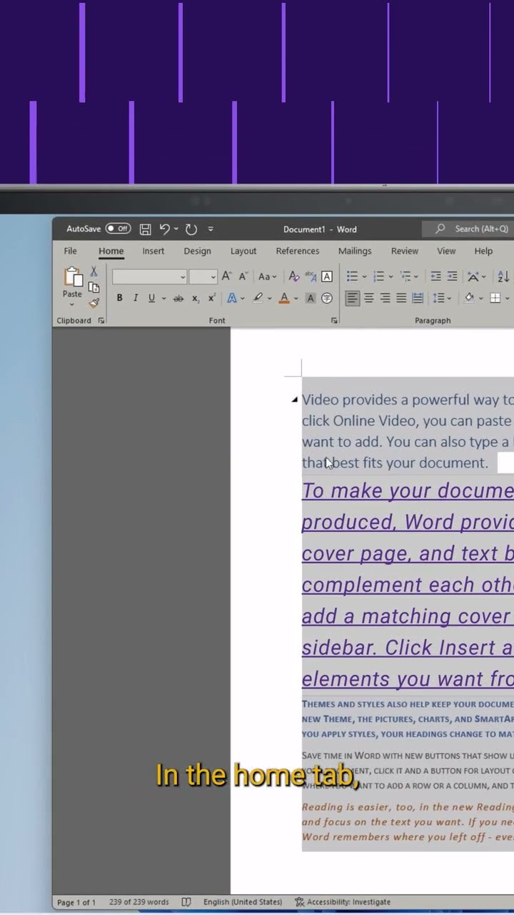This screenshot has height=915, width=514.
Task: Click the Justify alignment icon
Action: click(401, 298)
